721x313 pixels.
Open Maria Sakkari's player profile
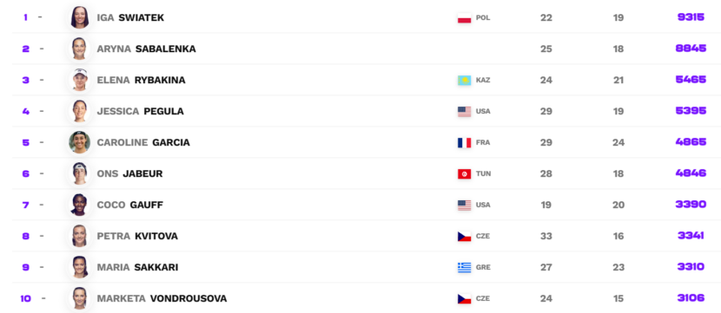coord(137,267)
